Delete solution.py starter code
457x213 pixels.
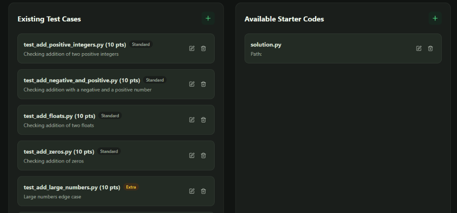431,48
